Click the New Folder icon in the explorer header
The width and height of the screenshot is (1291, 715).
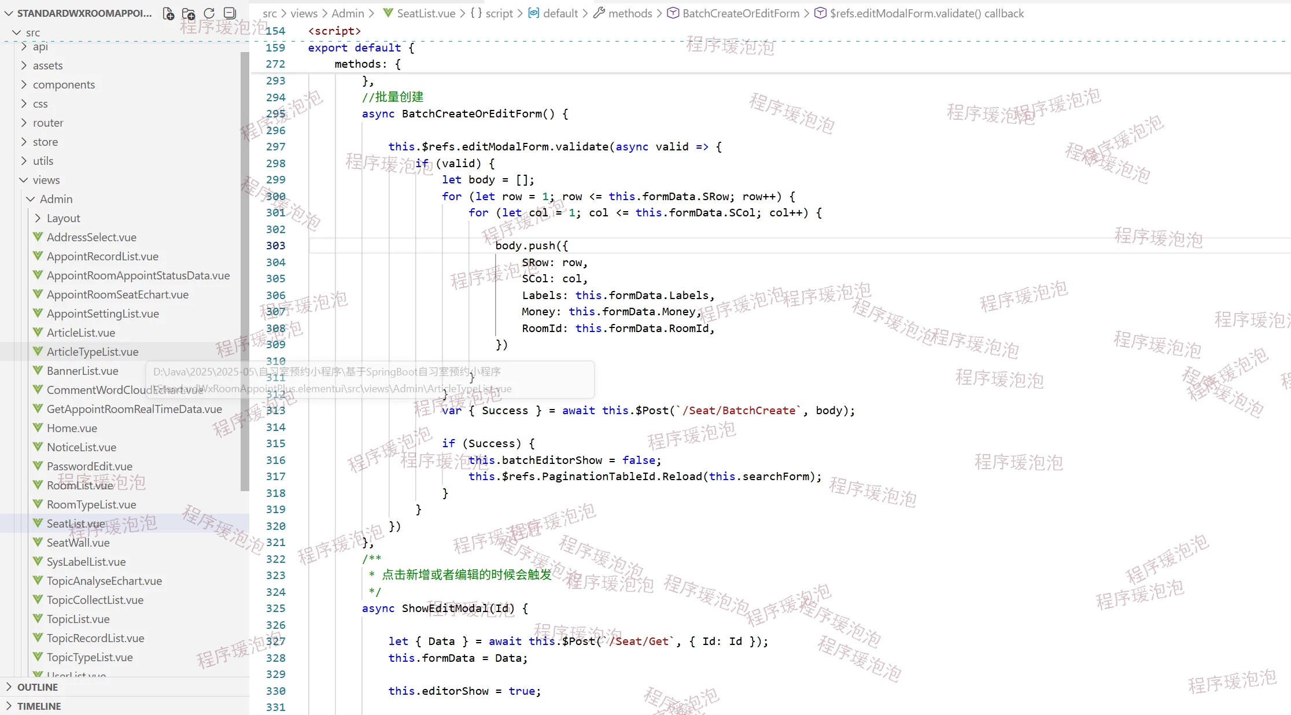pyautogui.click(x=189, y=13)
